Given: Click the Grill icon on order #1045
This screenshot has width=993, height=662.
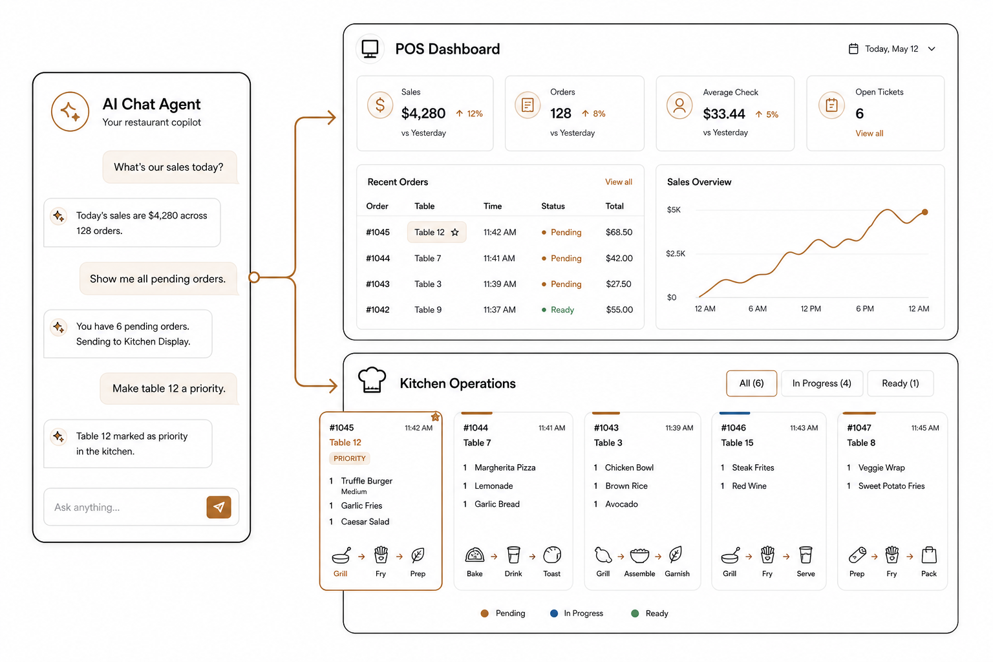Looking at the screenshot, I should 341,555.
